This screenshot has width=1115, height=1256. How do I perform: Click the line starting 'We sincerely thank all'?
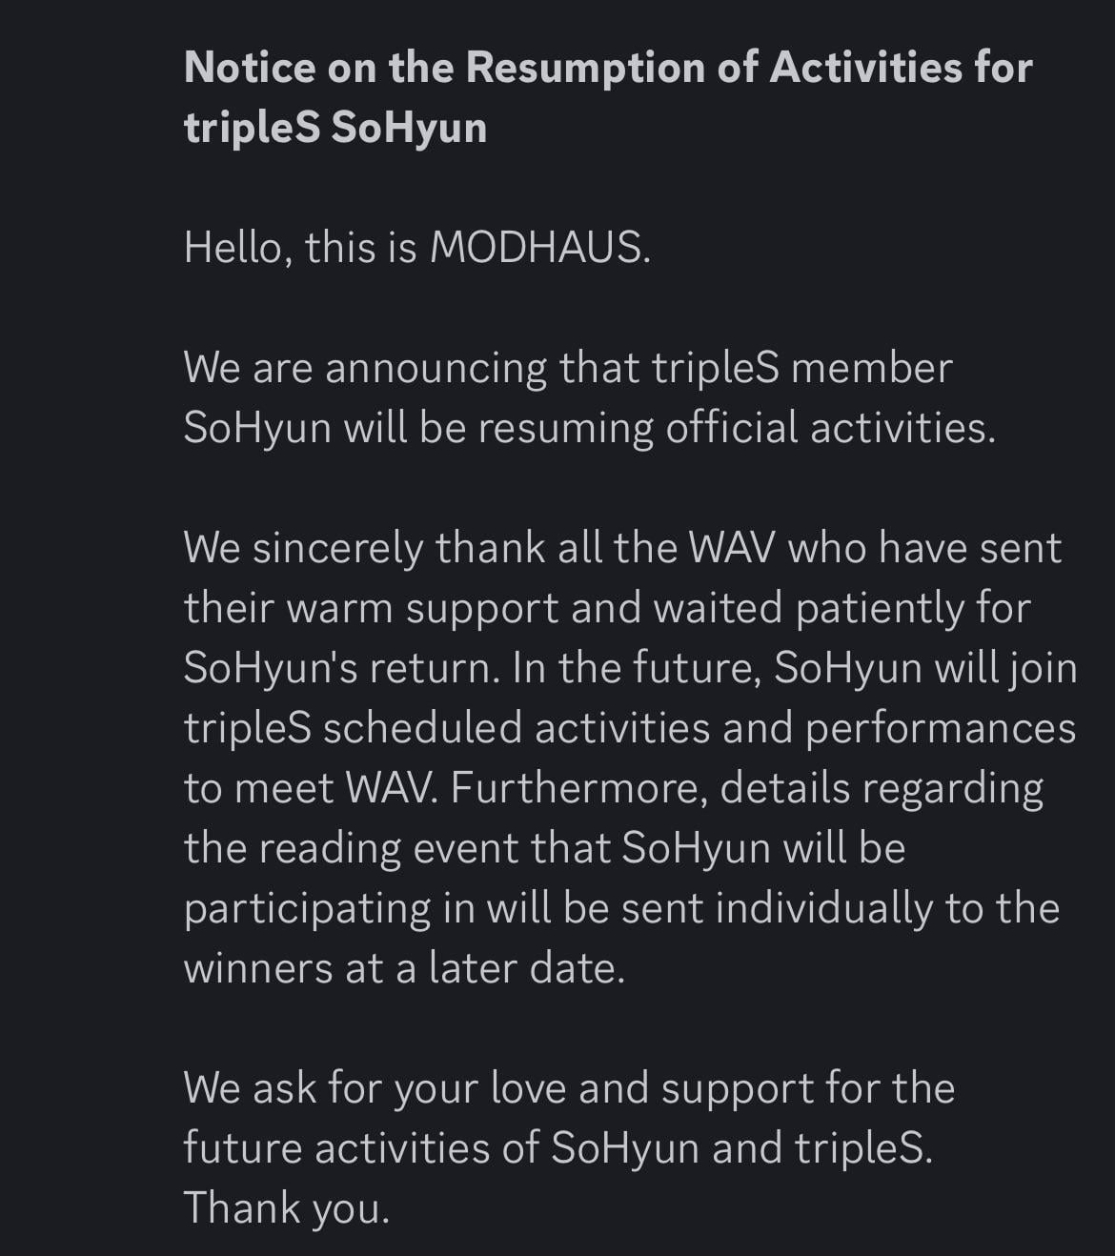pyautogui.click(x=622, y=549)
